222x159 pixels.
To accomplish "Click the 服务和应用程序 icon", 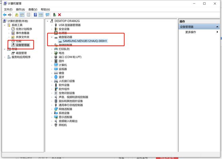I will pos(9,57).
